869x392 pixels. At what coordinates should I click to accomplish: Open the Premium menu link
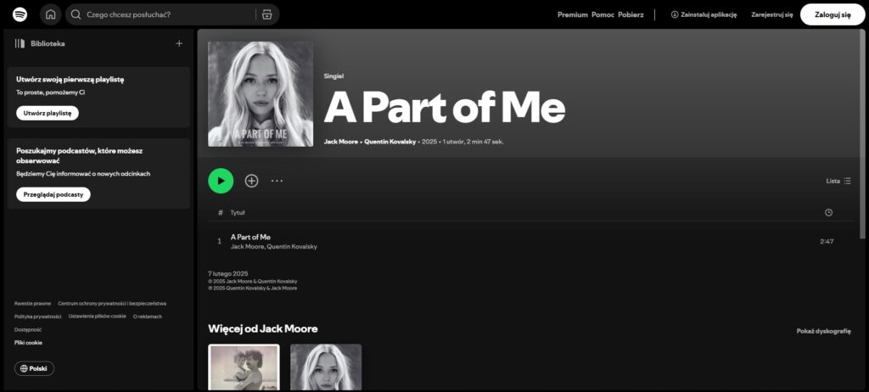(x=572, y=14)
